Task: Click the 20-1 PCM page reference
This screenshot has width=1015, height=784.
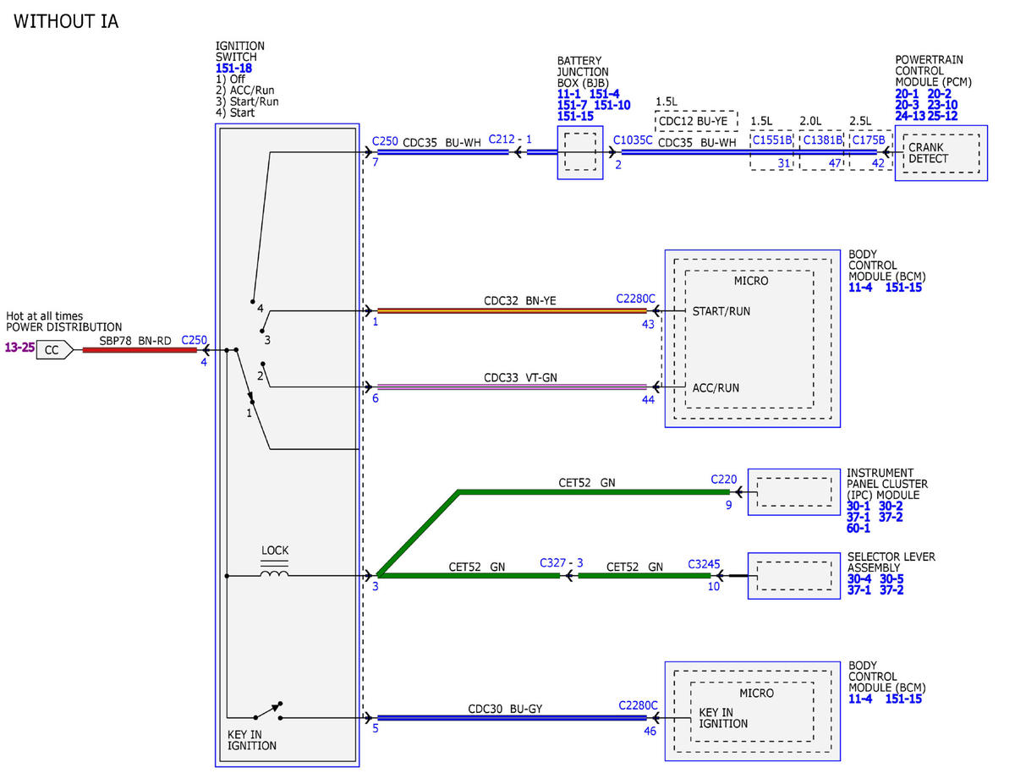Action: pos(908,94)
